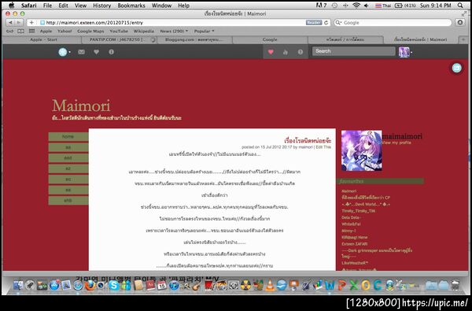Open the Bookmarks menu
This screenshot has width=472, height=311.
point(131,6)
